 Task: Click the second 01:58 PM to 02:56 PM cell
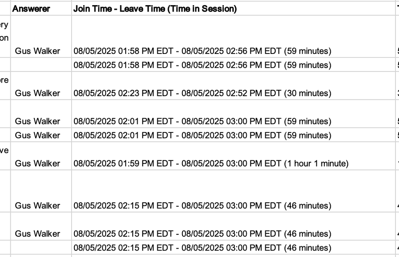(233, 65)
